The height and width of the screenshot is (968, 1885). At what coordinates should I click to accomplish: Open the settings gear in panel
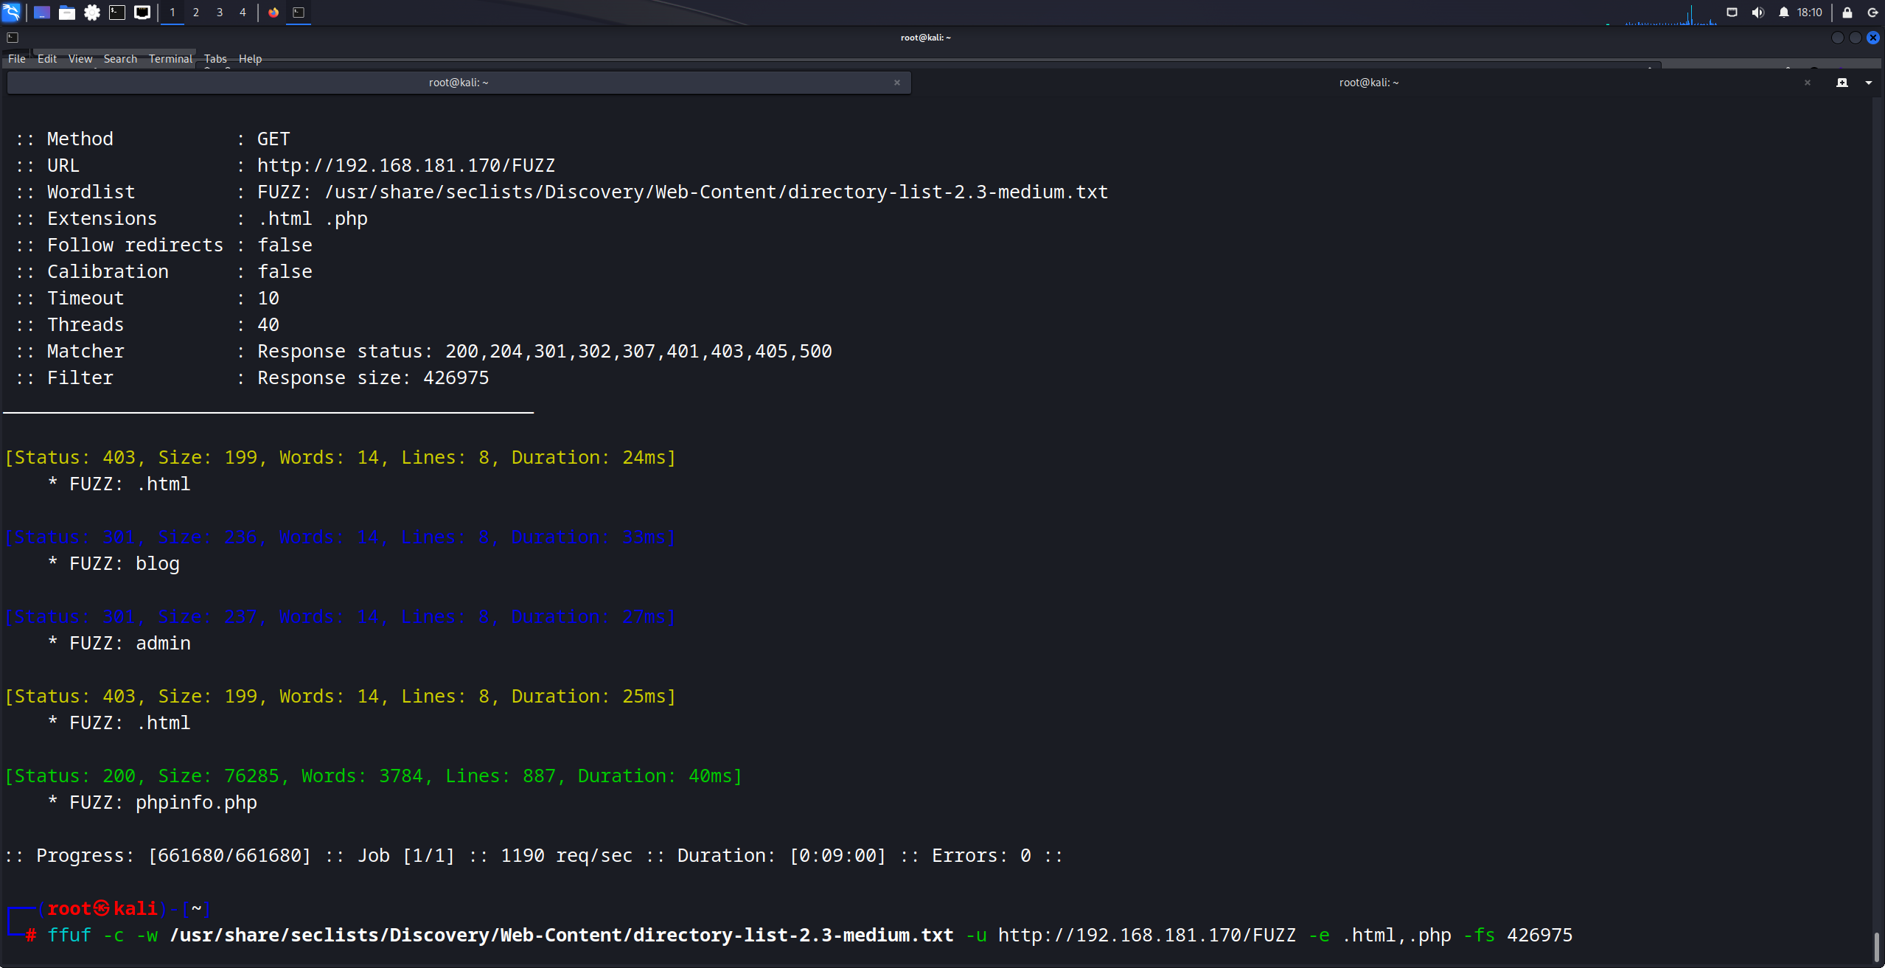(92, 13)
